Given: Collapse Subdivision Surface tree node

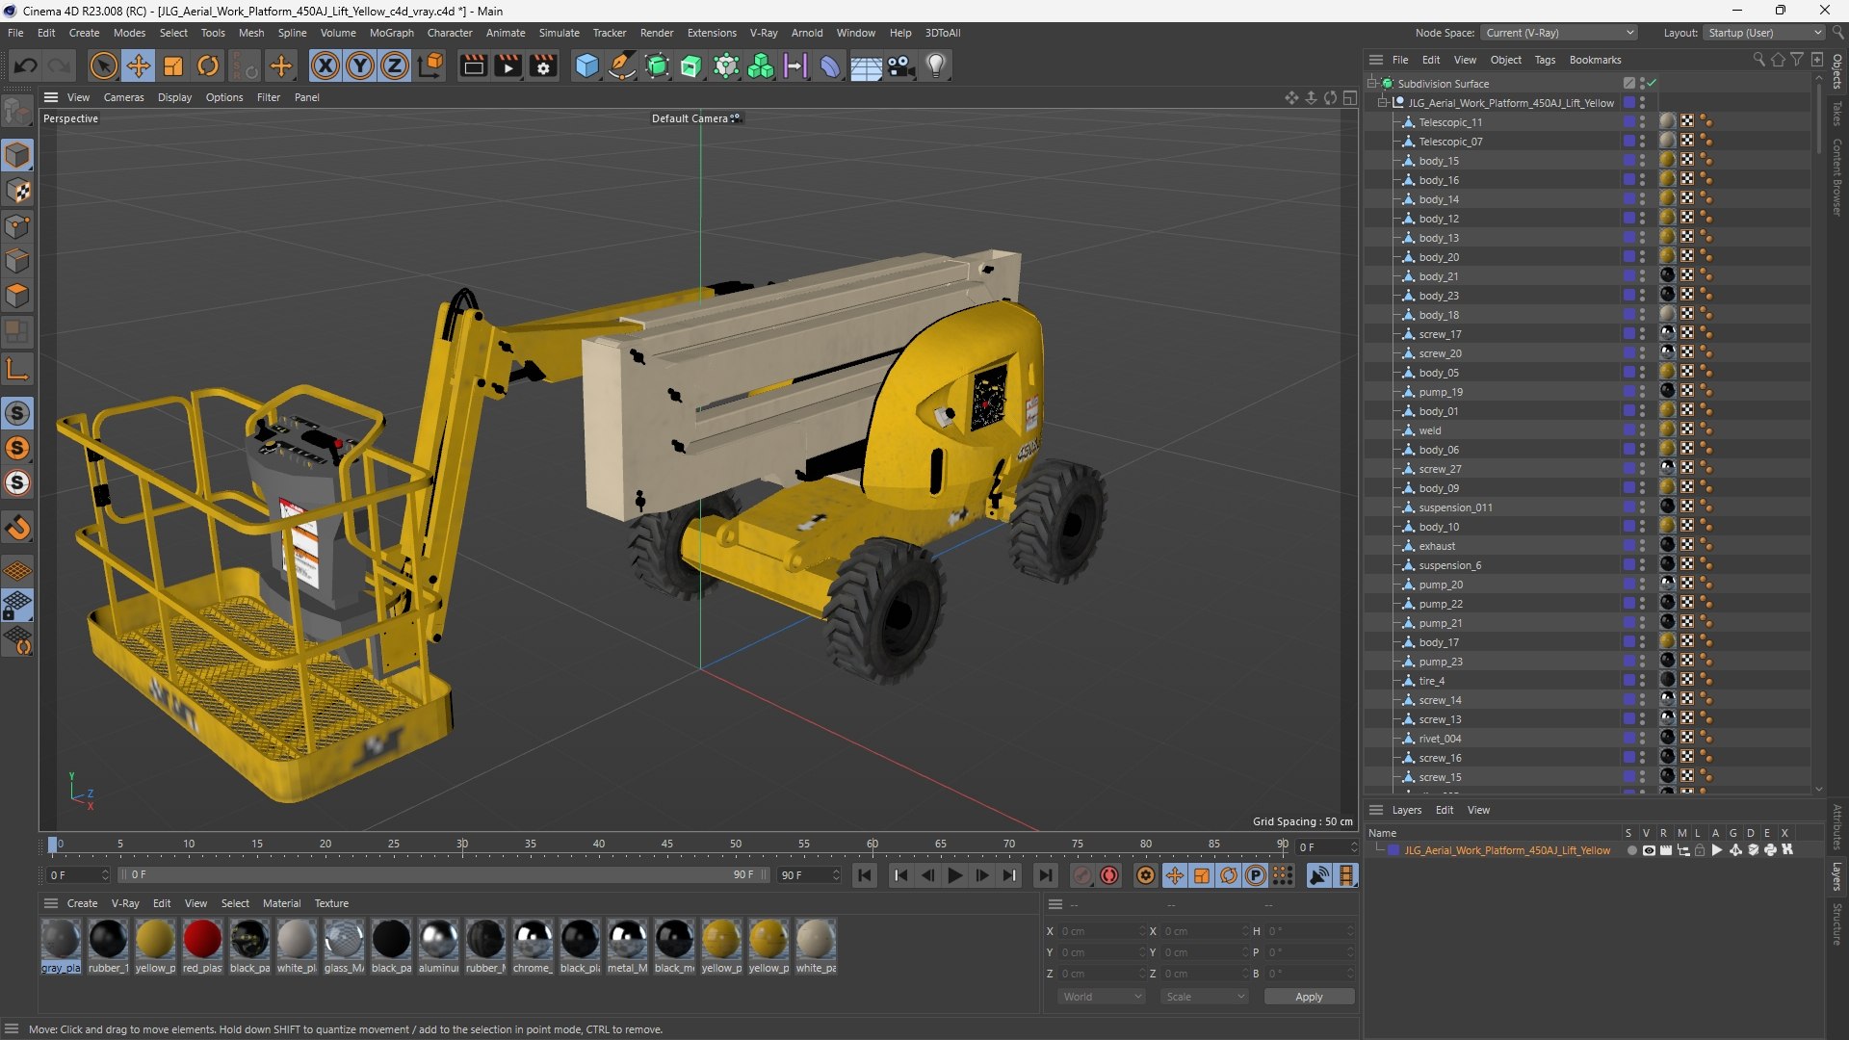Looking at the screenshot, I should tap(1371, 84).
